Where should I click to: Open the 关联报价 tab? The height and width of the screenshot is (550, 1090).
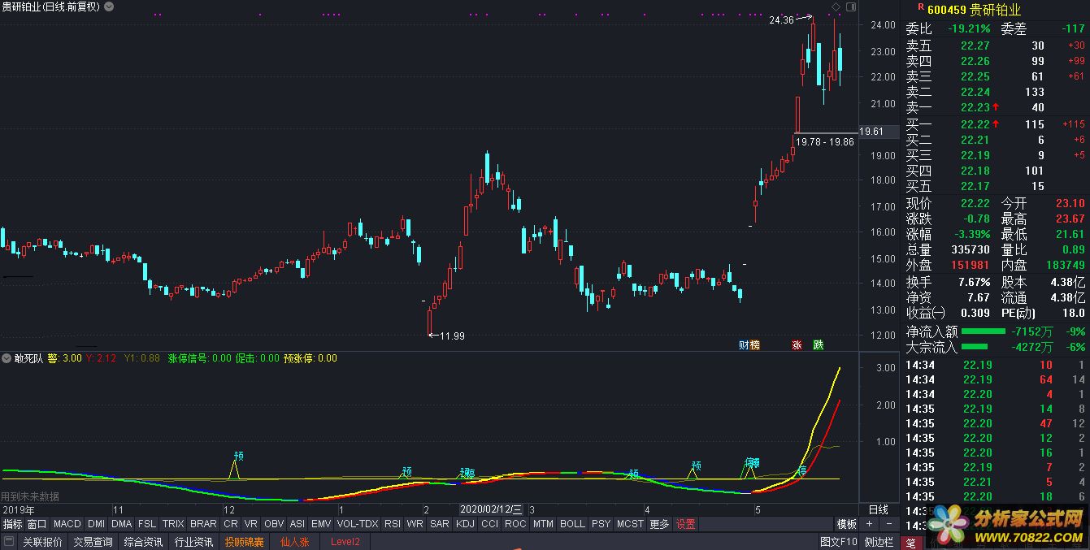(42, 542)
